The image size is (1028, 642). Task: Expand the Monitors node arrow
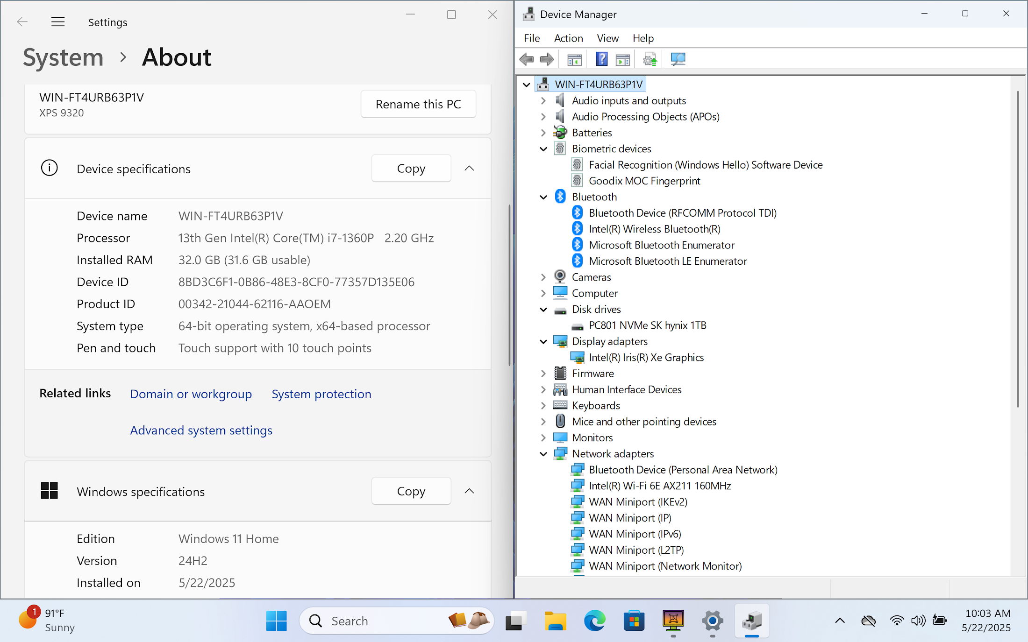(x=543, y=438)
